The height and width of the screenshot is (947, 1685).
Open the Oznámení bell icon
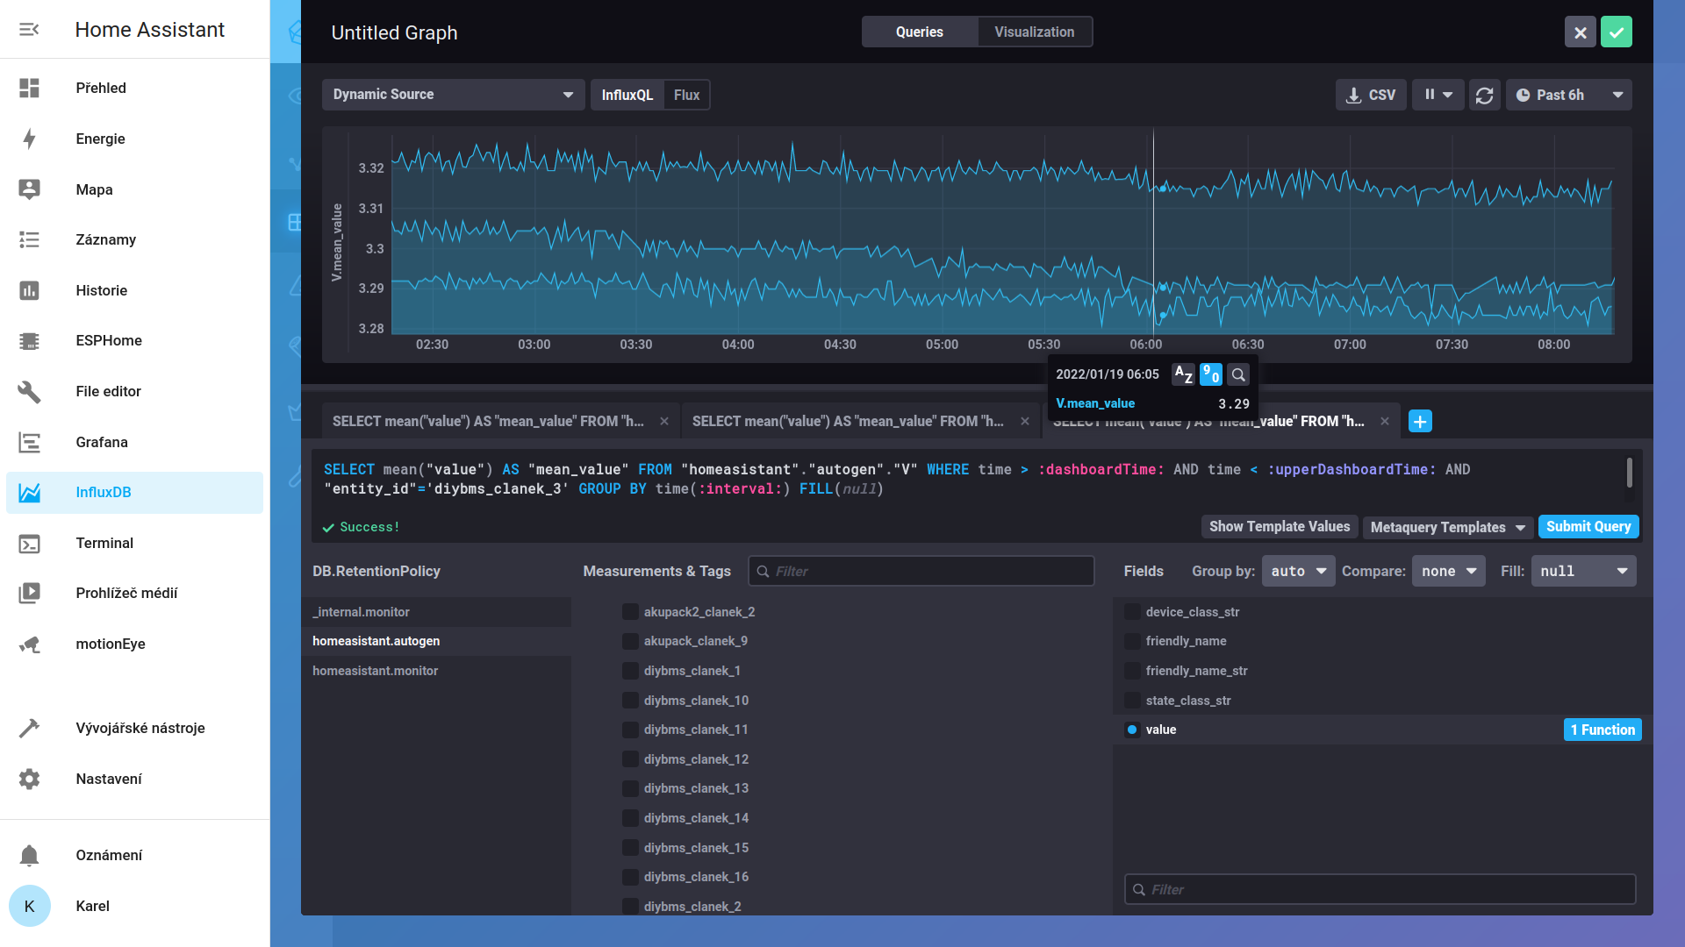pyautogui.click(x=29, y=855)
